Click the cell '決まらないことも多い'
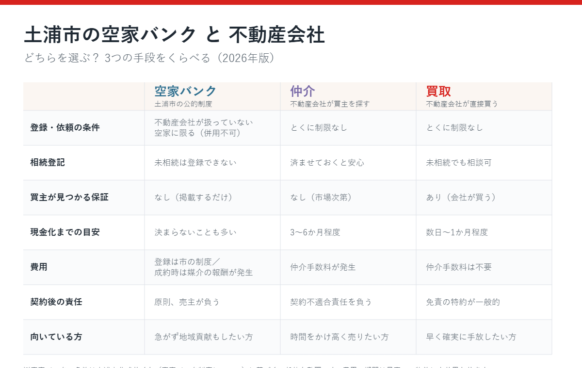582x368 pixels. 195,232
